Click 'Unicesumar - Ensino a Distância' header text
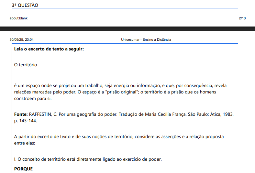This screenshot has height=173, width=255. (x=146, y=39)
